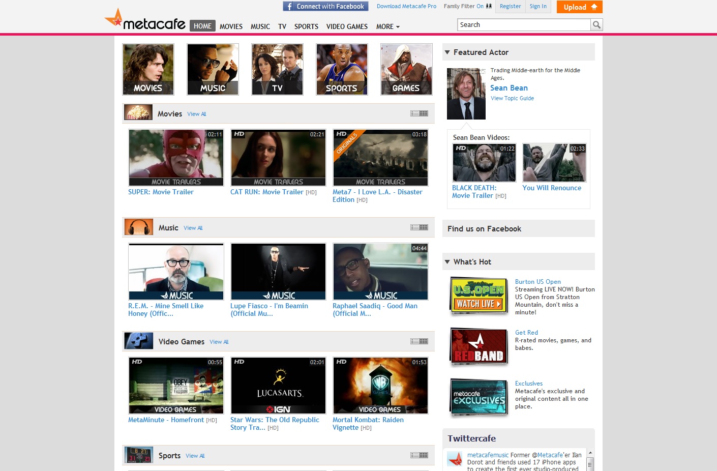The width and height of the screenshot is (717, 471).
Task: Open the Mortal Kombat Raiden Vignette thumbnail
Action: [380, 386]
